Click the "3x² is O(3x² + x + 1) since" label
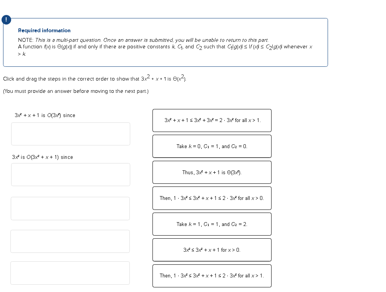This screenshot has width=386, height=292. tap(43, 157)
